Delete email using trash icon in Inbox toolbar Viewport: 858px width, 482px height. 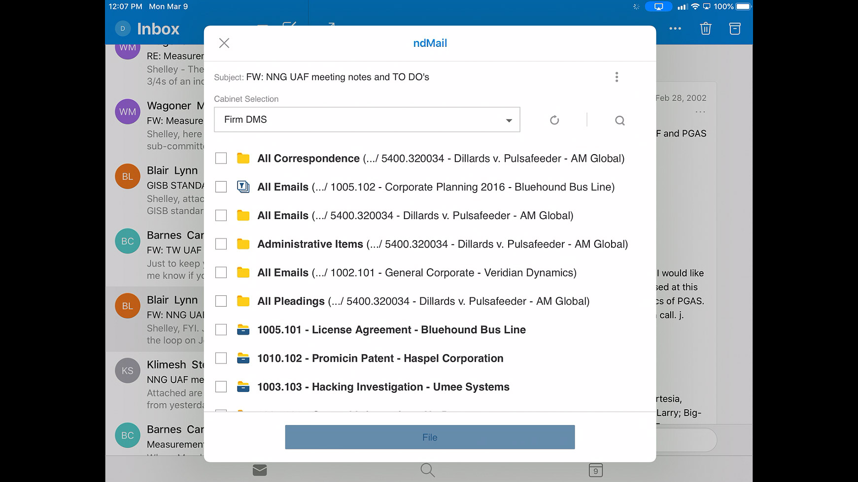pos(706,29)
